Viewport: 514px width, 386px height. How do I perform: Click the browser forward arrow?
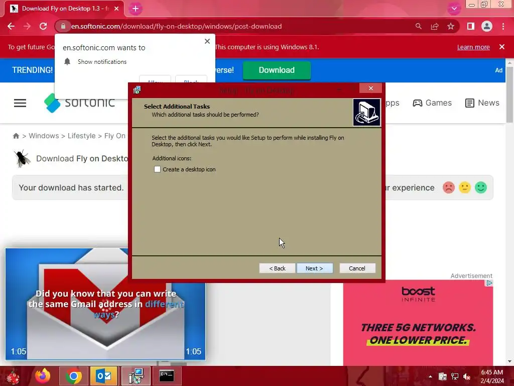[x=27, y=26]
